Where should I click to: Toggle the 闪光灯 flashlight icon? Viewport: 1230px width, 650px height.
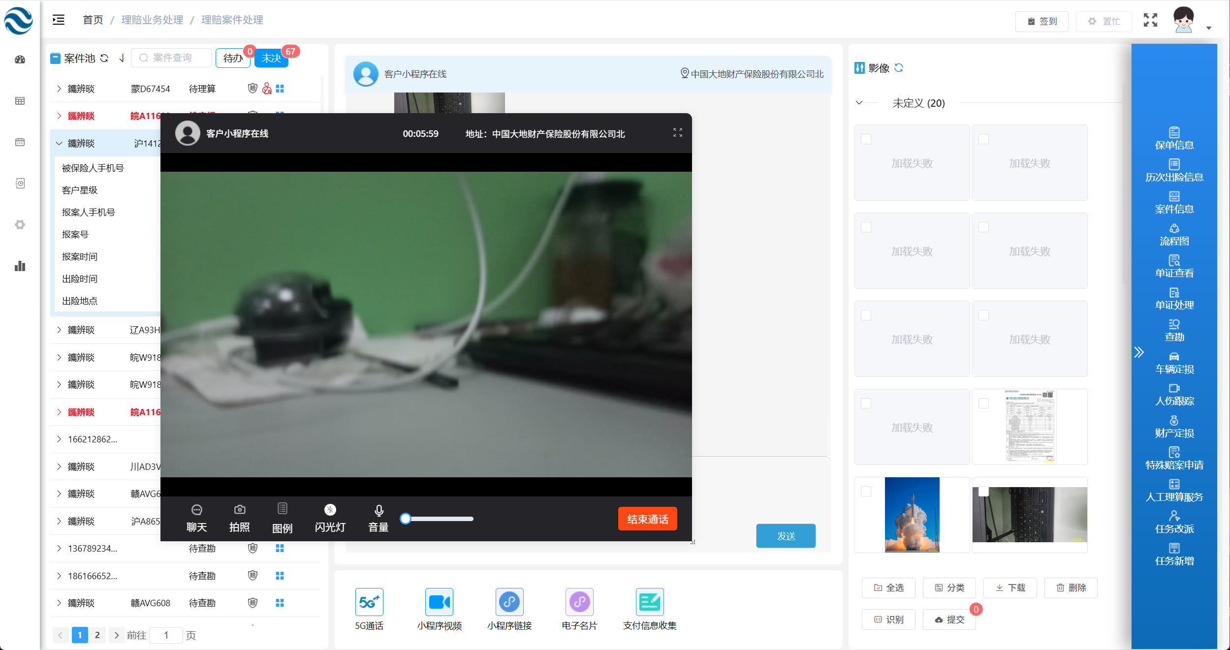[x=330, y=510]
